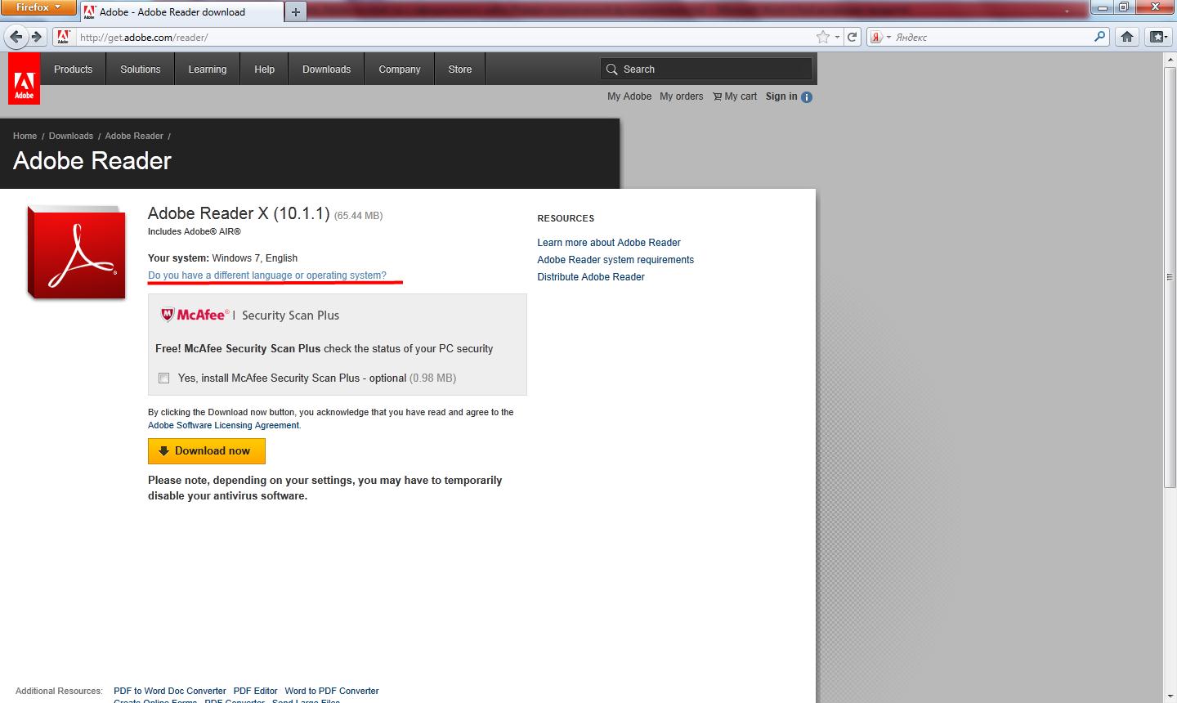
Task: Click the McAfee shield logo
Action: pos(168,315)
